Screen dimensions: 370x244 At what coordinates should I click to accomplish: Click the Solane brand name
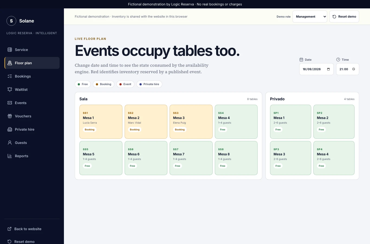tap(27, 21)
